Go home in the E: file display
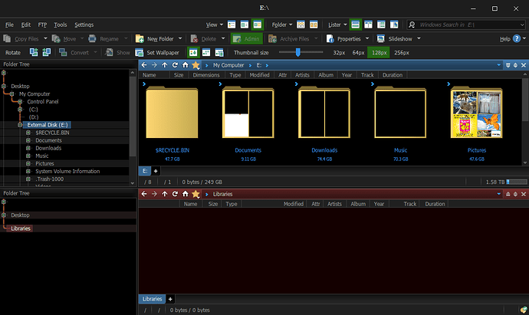This screenshot has width=529, height=315. point(186,65)
